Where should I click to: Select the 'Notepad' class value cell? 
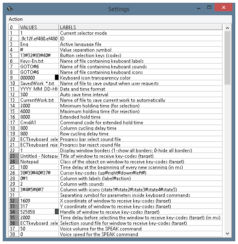click(39, 161)
